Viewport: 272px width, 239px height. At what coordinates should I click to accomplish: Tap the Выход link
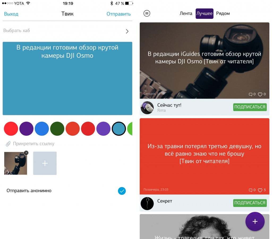coord(11,14)
